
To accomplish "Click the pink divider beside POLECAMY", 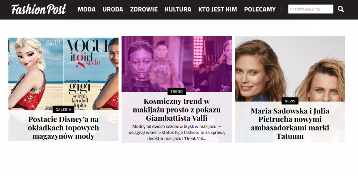I will [281, 9].
